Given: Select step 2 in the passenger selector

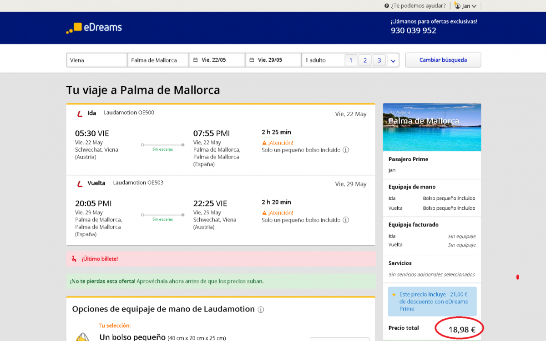Looking at the screenshot, I should tap(365, 60).
